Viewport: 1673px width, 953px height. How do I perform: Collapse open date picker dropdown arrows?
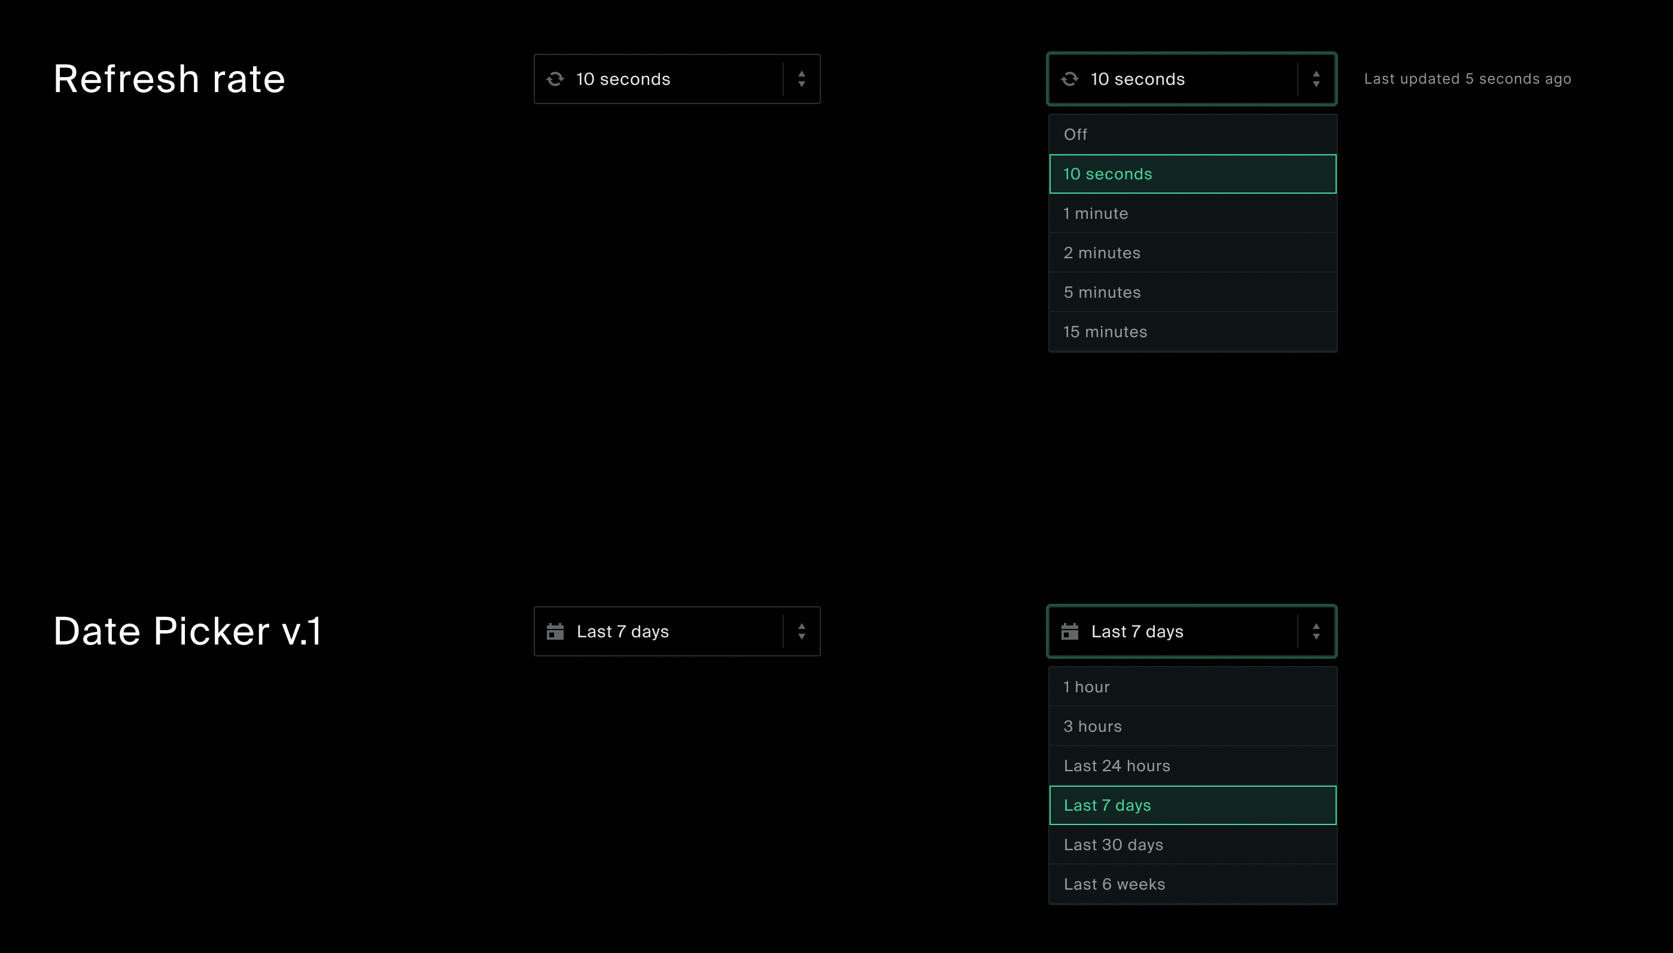1316,631
